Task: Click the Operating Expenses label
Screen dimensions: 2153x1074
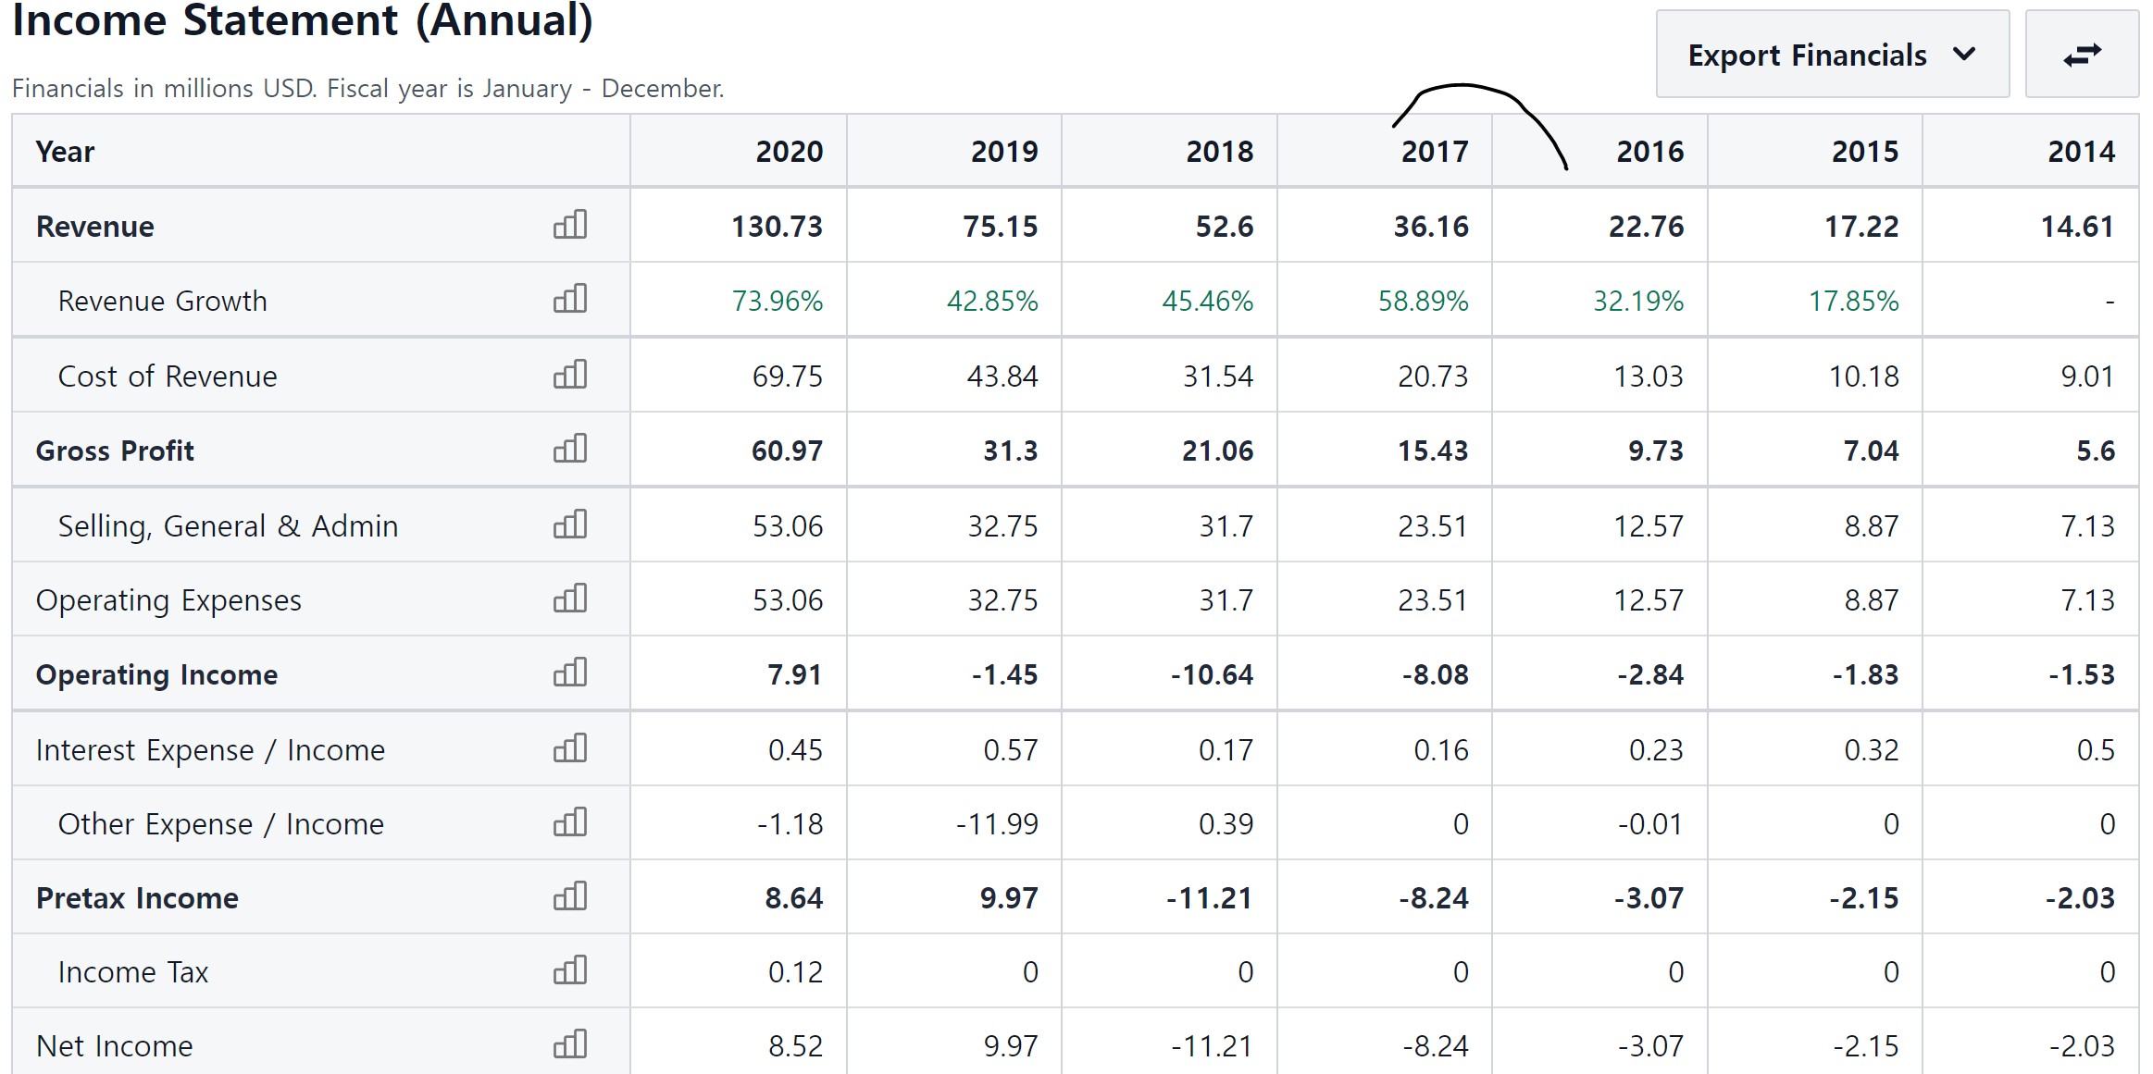Action: click(x=168, y=600)
